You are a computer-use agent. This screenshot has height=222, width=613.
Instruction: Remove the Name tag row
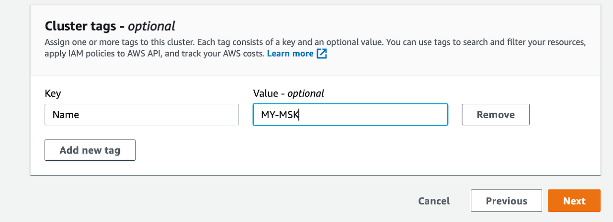click(x=496, y=115)
